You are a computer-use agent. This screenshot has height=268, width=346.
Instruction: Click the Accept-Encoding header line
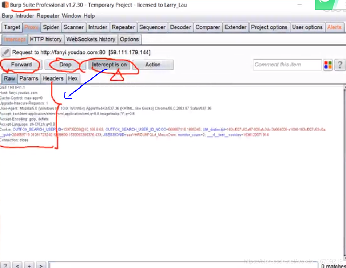pyautogui.click(x=24, y=119)
